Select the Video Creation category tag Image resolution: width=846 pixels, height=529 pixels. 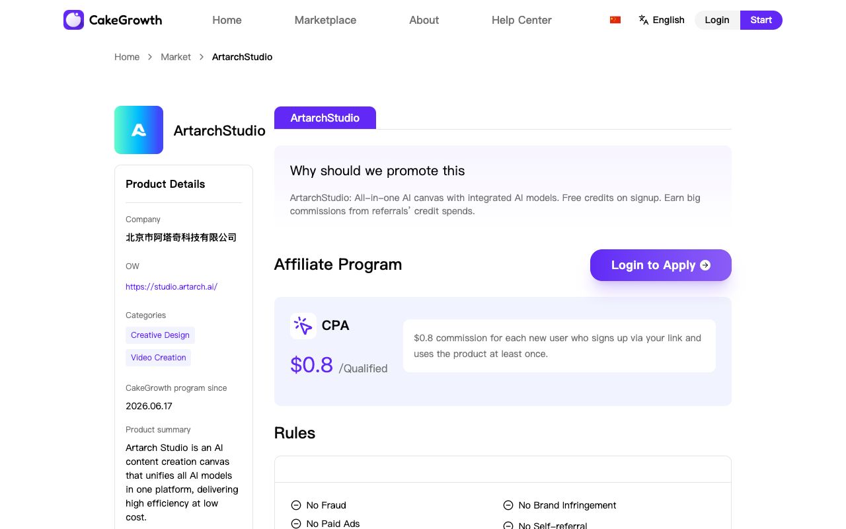[159, 358]
